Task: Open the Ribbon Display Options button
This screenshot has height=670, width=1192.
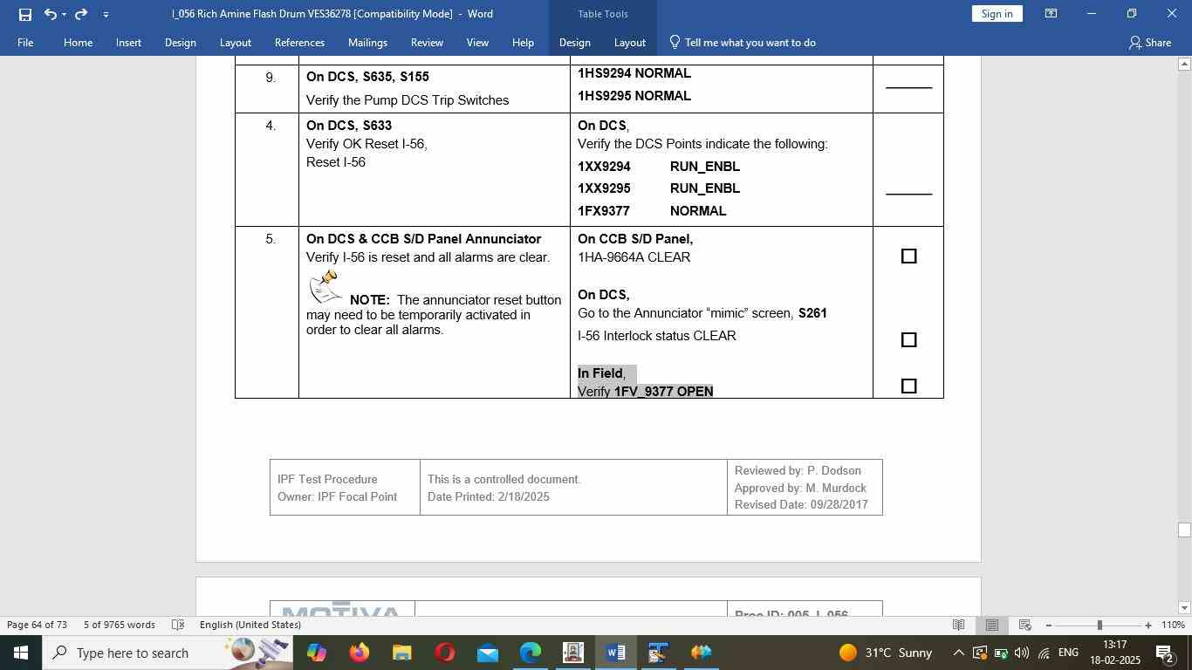Action: (x=1052, y=14)
